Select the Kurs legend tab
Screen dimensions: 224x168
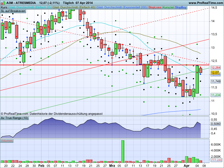(x=4, y=8)
